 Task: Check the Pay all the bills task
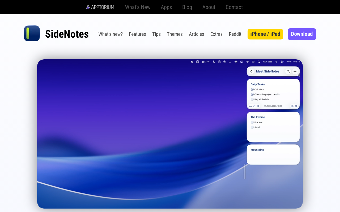pos(252,99)
